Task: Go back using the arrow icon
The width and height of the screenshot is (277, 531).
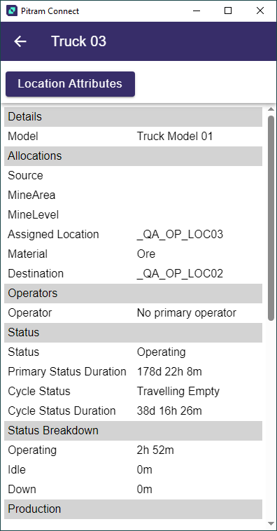Action: point(20,41)
